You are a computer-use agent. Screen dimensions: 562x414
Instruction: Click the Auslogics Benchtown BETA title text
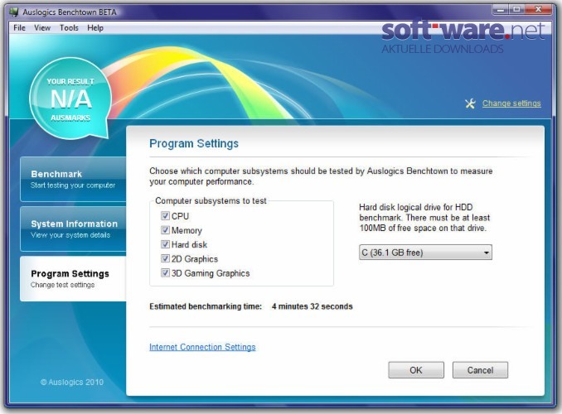pos(70,12)
